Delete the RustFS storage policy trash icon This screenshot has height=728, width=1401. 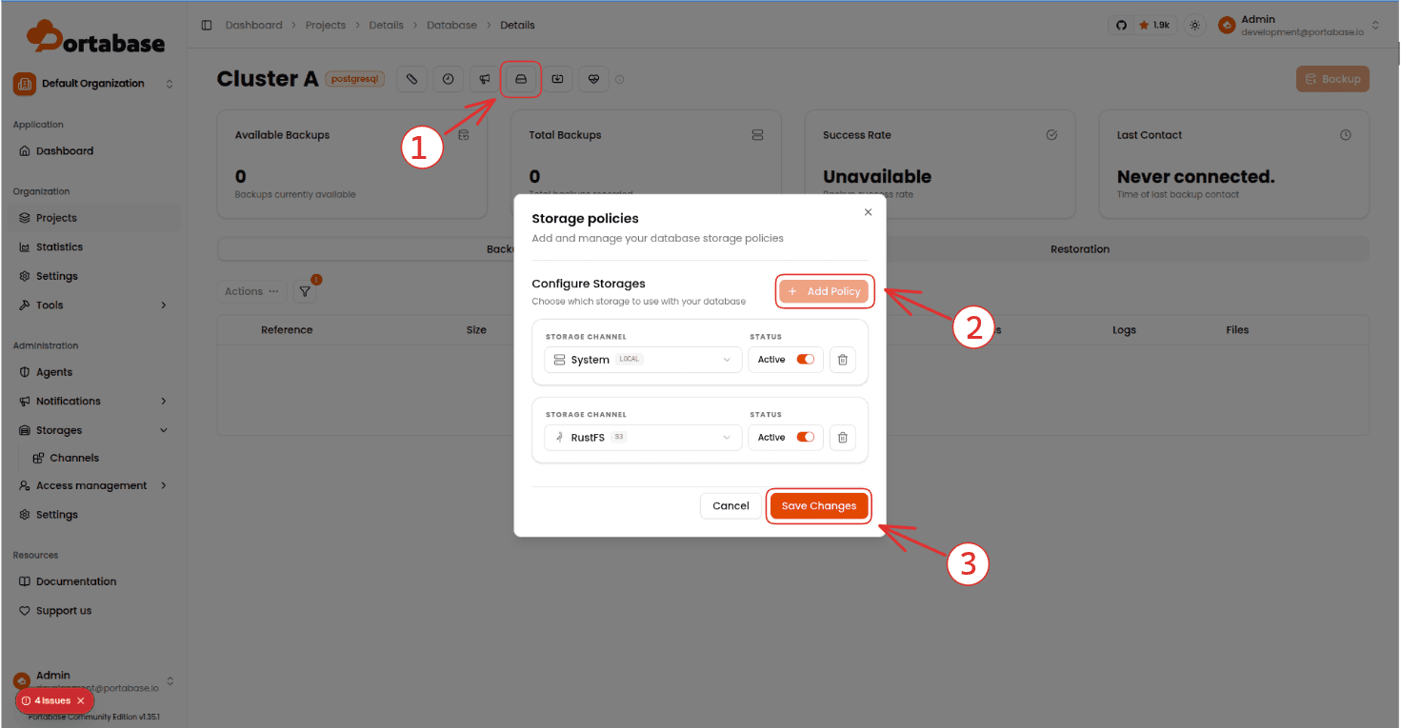[x=842, y=438]
